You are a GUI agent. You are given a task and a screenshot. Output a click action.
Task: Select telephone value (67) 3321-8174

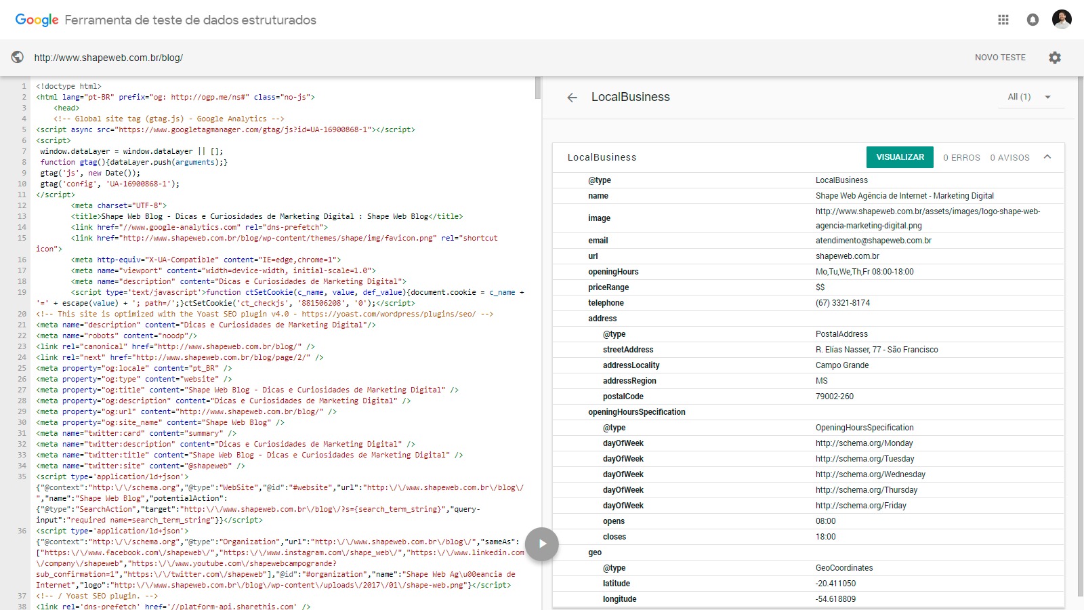pyautogui.click(x=843, y=303)
